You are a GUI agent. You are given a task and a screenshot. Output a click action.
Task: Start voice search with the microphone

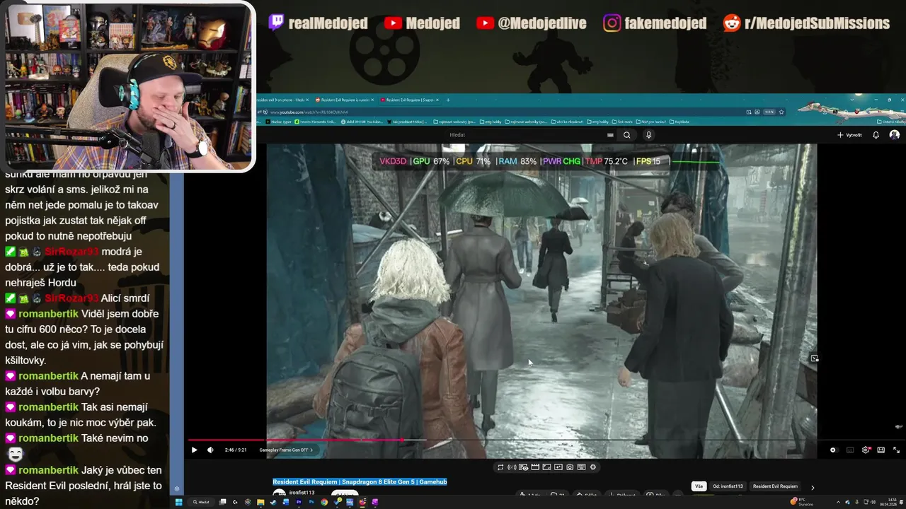coord(648,135)
